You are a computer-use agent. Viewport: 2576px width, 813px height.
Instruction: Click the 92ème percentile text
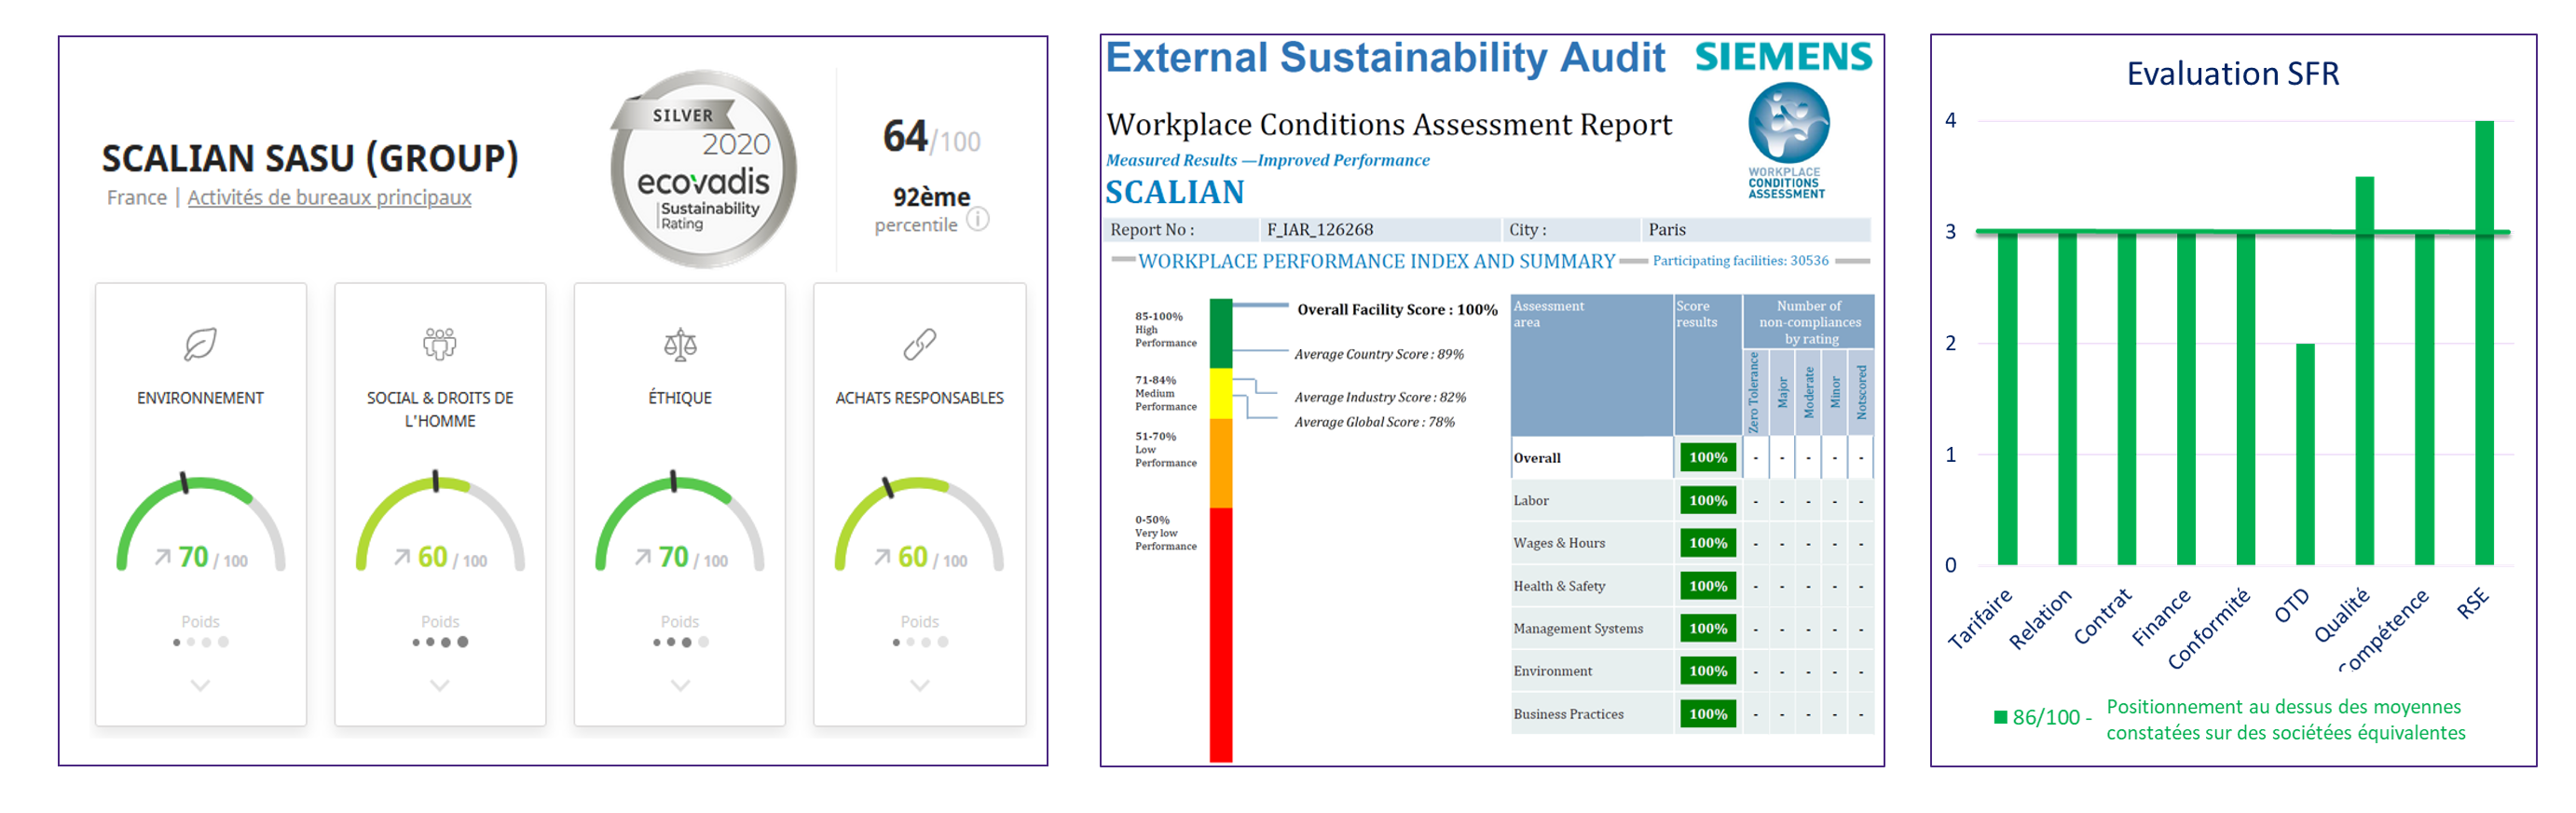click(931, 196)
